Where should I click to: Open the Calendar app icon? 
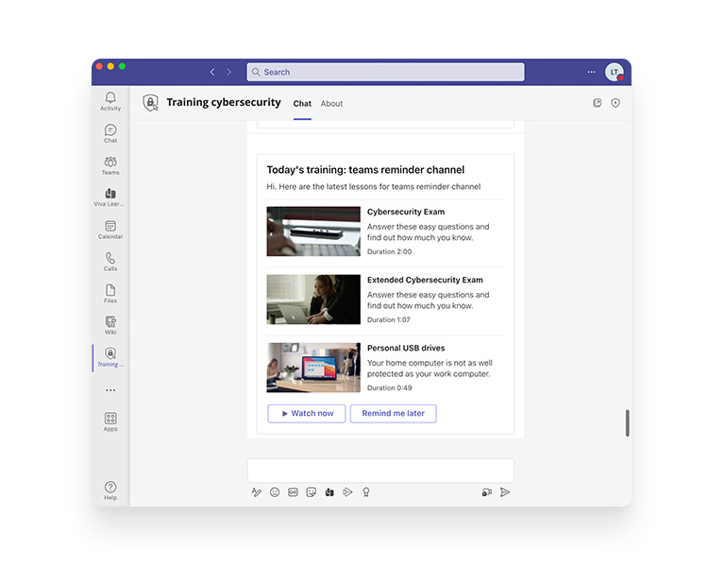click(110, 230)
